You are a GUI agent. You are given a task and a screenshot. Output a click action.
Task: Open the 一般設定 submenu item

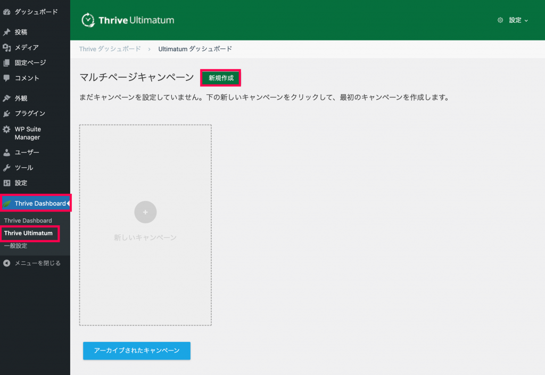(15, 246)
